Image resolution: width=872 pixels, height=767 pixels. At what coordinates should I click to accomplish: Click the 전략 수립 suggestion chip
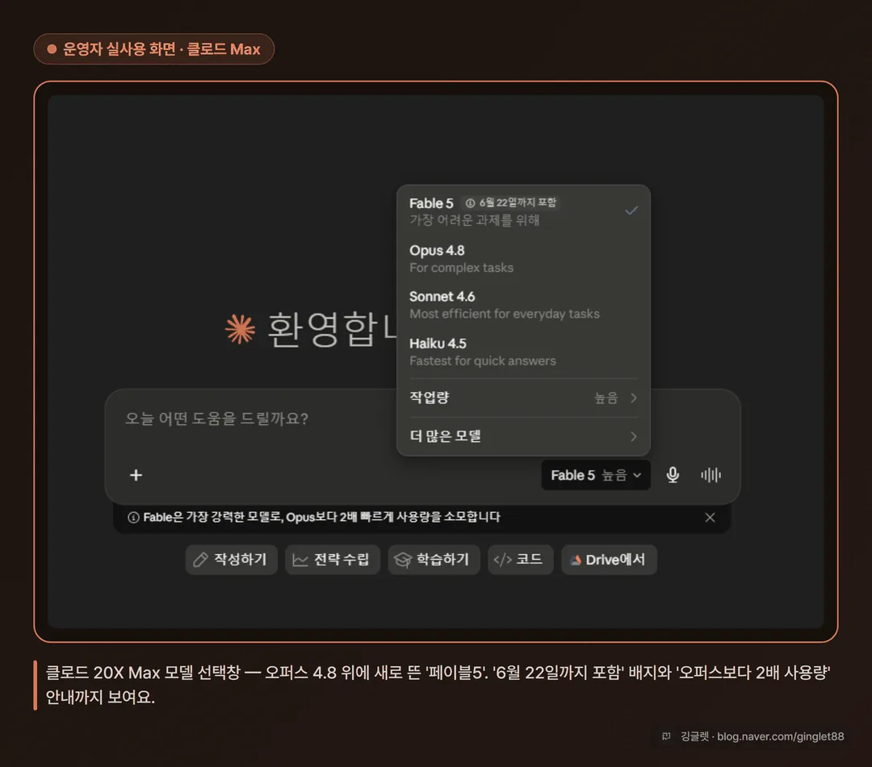point(333,559)
